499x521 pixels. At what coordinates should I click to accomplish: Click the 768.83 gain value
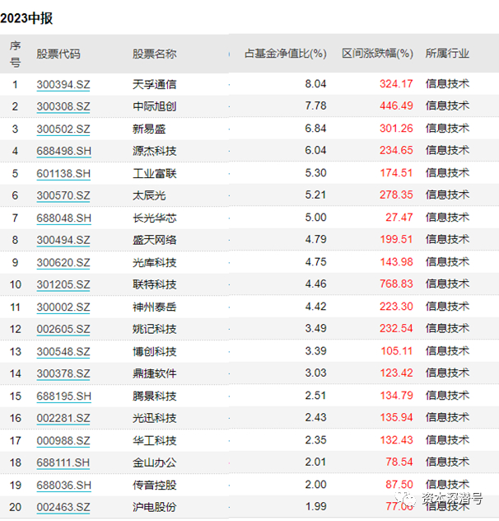tap(396, 284)
